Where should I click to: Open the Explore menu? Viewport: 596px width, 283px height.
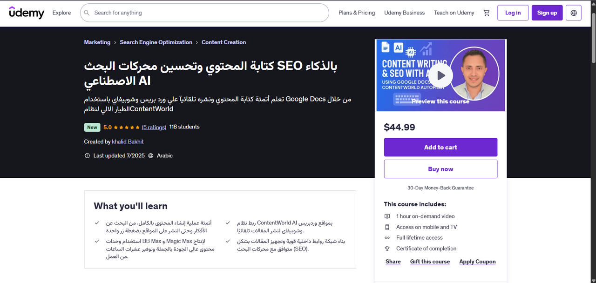point(61,13)
